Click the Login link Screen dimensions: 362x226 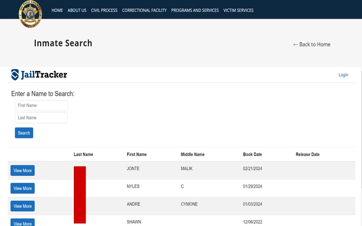point(343,75)
